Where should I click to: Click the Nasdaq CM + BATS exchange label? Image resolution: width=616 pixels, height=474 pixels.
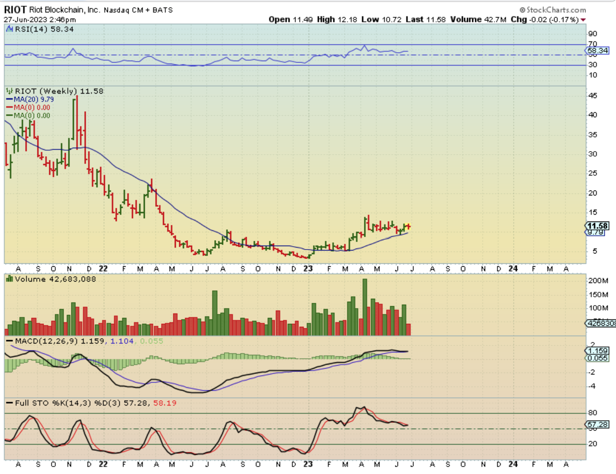point(138,10)
